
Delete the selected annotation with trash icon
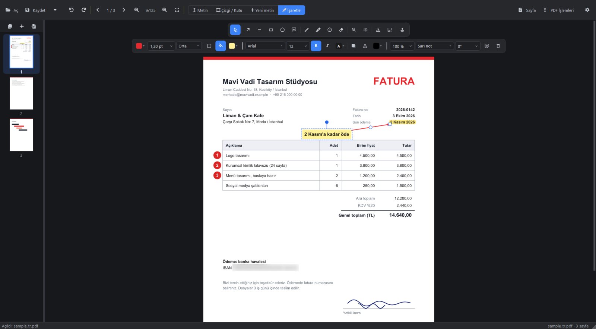coord(498,46)
